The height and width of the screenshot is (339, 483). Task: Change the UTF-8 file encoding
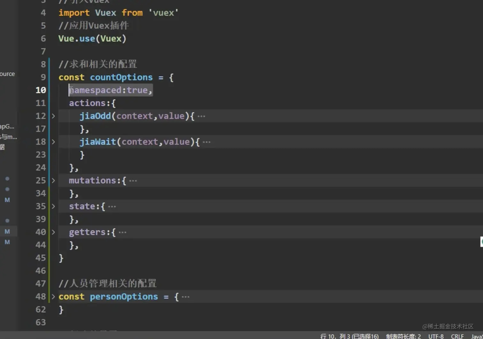point(436,336)
